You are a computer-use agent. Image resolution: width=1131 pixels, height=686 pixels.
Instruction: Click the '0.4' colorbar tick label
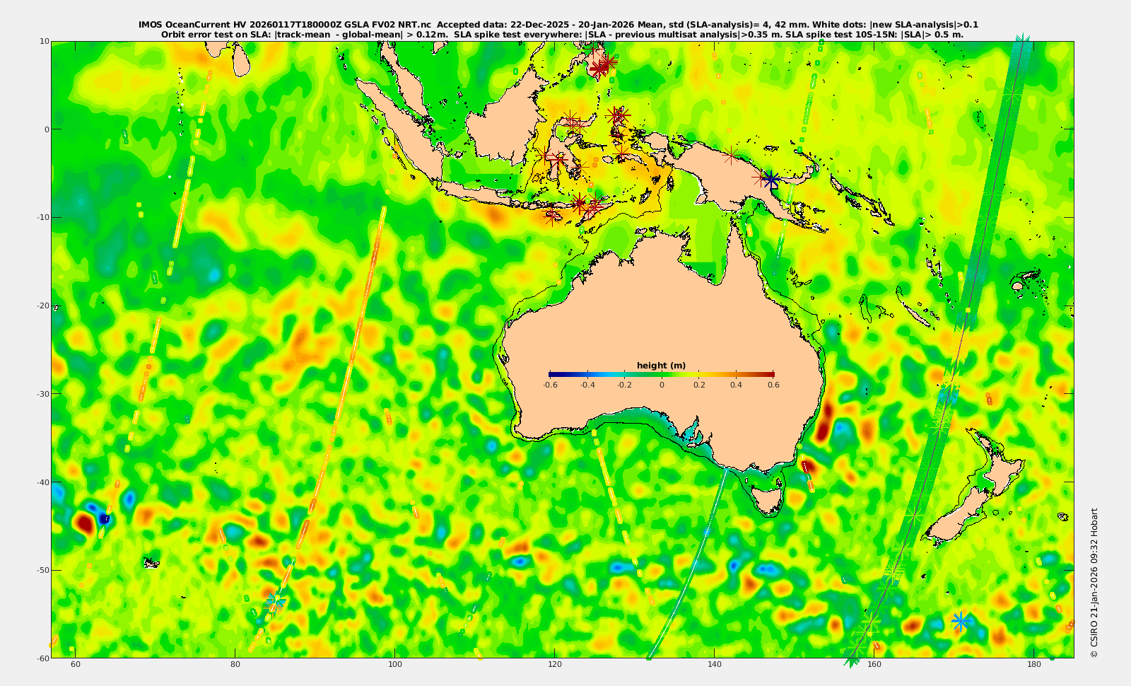736,385
